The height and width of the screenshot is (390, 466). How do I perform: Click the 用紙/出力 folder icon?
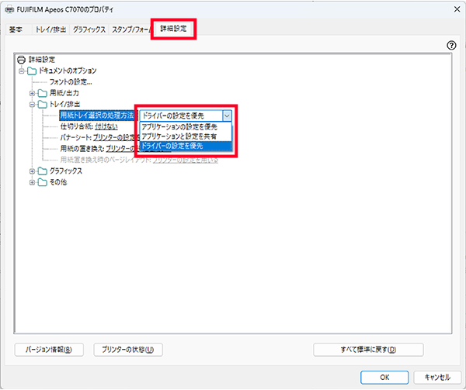click(43, 93)
